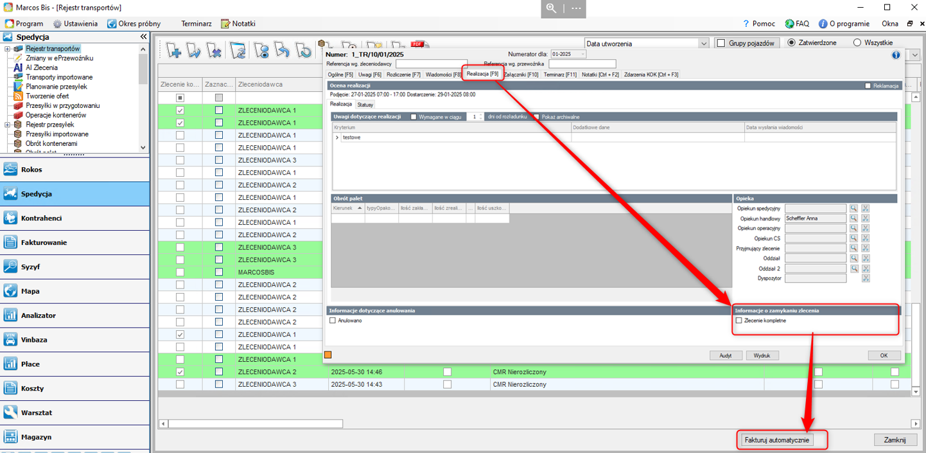Click the Audyt button
Viewport: 926px width, 453px height.
point(726,355)
